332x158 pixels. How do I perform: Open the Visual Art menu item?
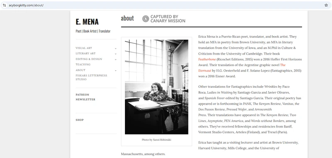(x=84, y=48)
